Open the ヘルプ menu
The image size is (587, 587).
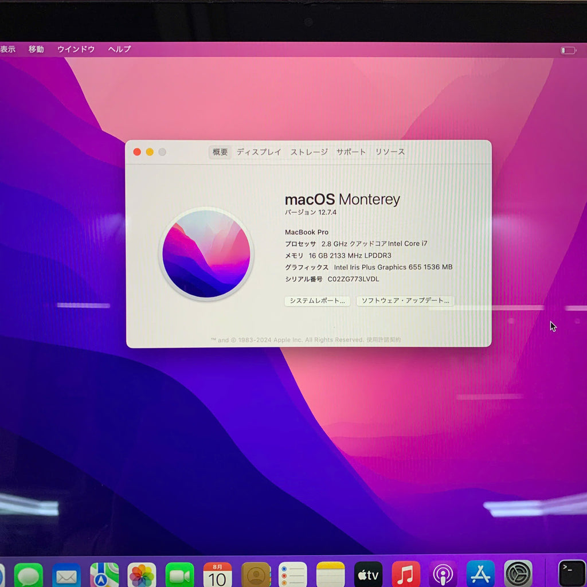click(x=120, y=49)
